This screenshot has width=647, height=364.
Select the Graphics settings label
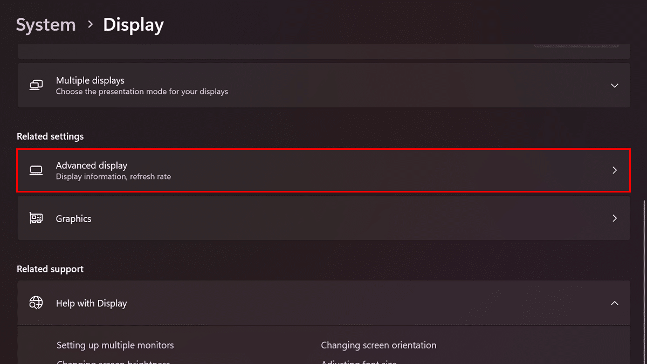pos(74,218)
